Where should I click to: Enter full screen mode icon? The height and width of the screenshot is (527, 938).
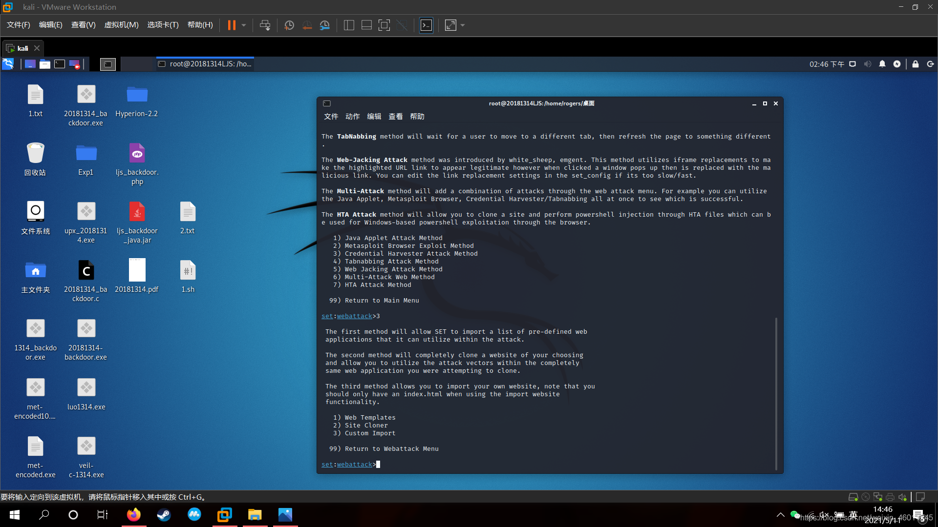coord(384,25)
